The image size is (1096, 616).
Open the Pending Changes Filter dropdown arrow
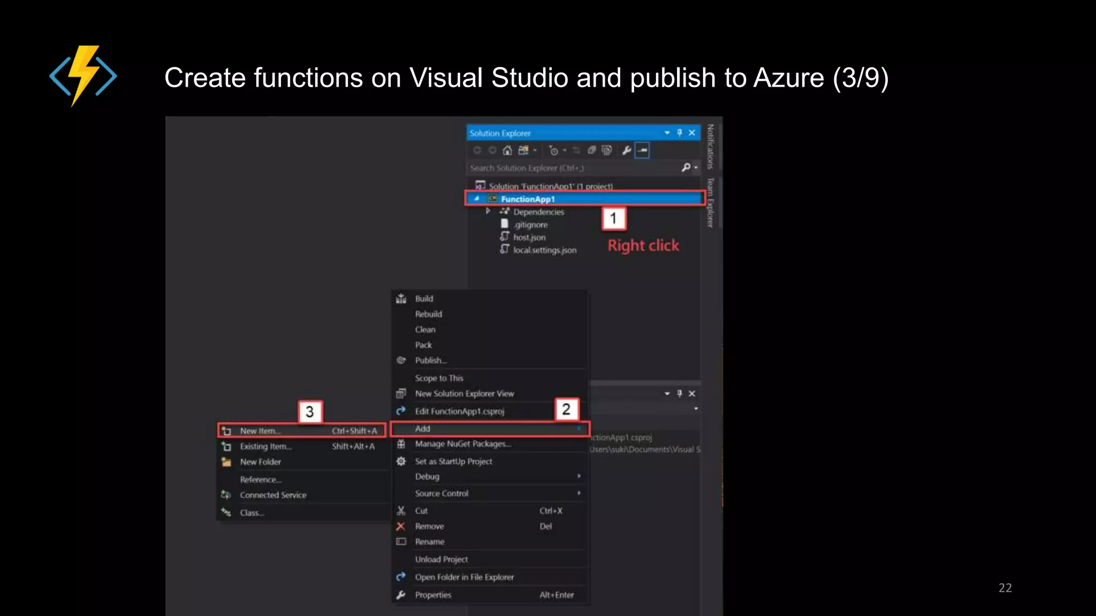(x=565, y=150)
